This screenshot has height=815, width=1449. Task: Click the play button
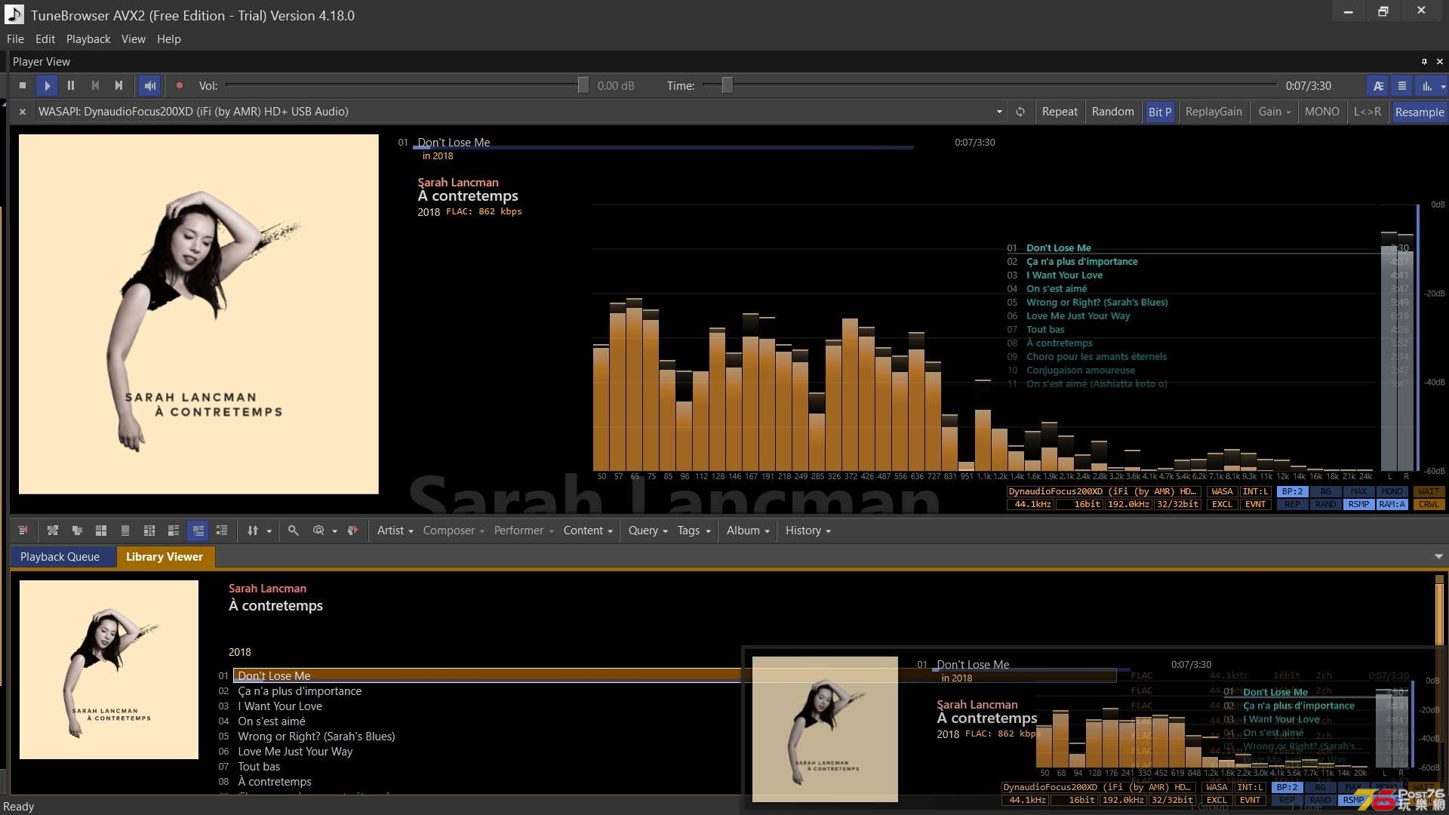tap(47, 86)
